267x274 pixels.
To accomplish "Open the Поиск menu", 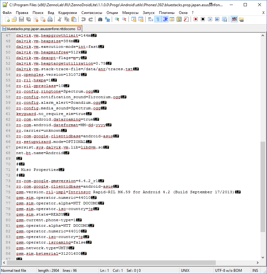I will pos(38,13).
